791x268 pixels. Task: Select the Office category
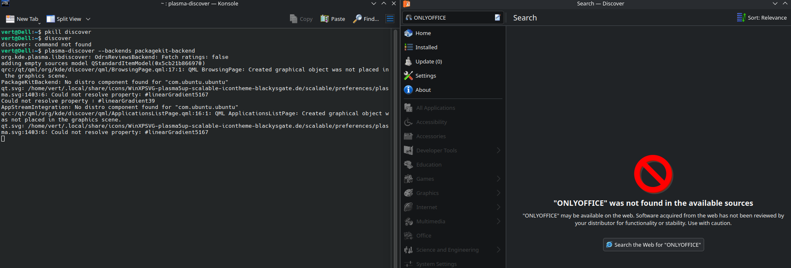pos(423,235)
